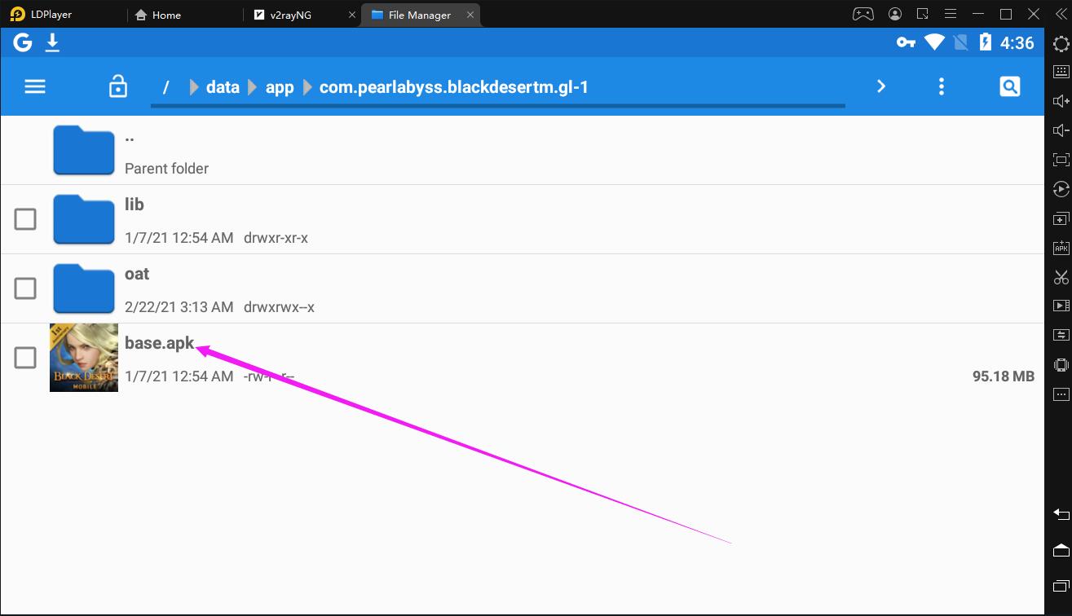Viewport: 1072px width, 616px height.
Task: Check the oat folder checkbox
Action: coord(25,288)
